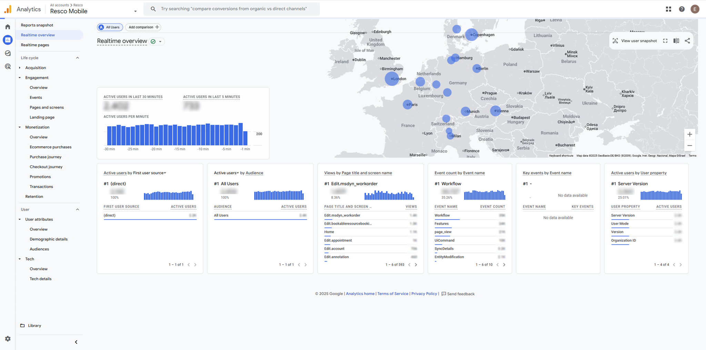Click the search input field
Screen dimensions: 706x350
click(234, 9)
